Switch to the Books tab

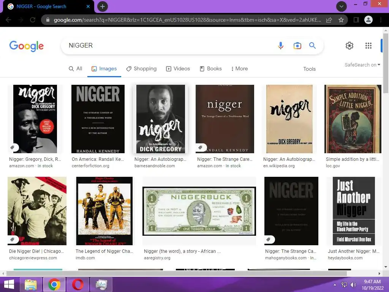click(211, 69)
